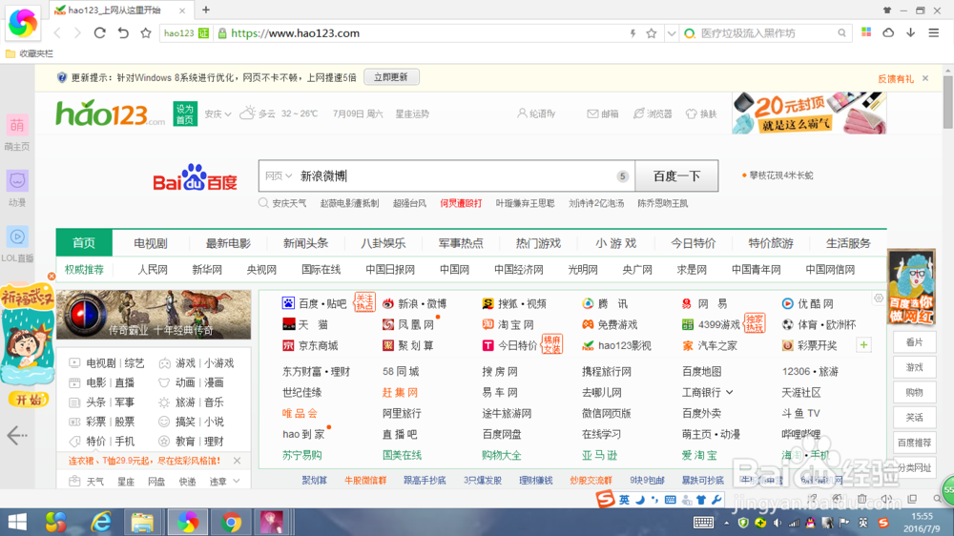Open 电视剧 category in left panel
The height and width of the screenshot is (536, 954).
(x=101, y=363)
